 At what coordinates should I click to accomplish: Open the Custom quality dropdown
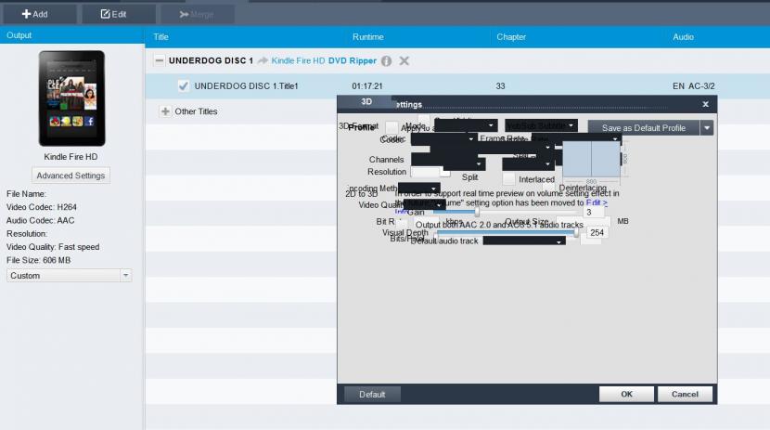70,276
